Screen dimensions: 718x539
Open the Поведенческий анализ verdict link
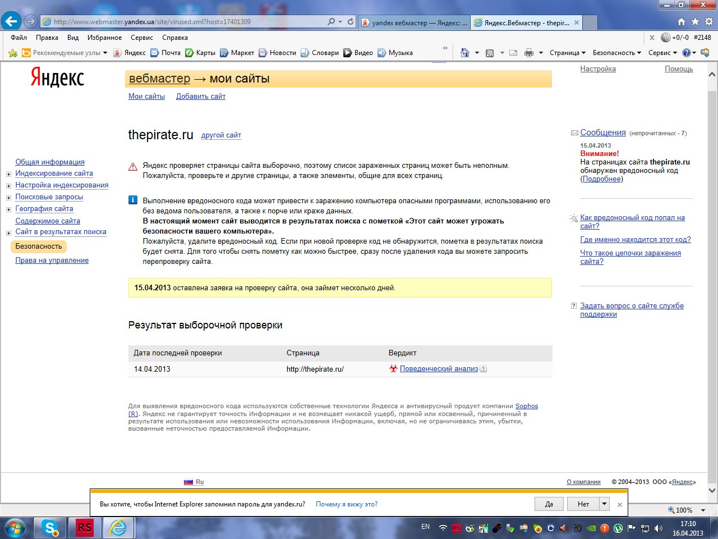click(439, 369)
